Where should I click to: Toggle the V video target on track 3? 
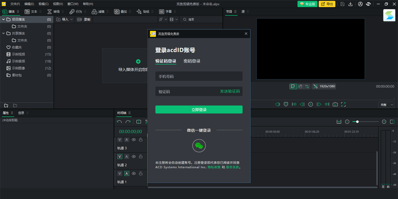(x=120, y=140)
